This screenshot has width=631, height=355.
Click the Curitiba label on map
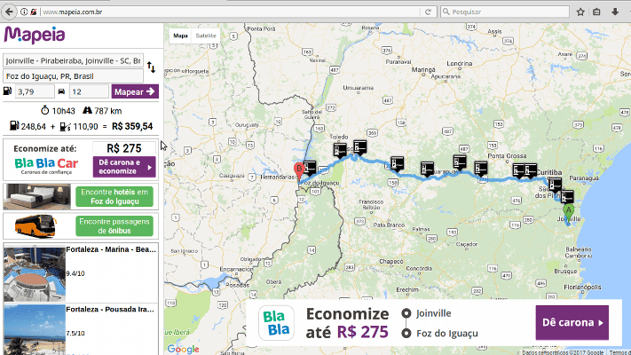549,172
